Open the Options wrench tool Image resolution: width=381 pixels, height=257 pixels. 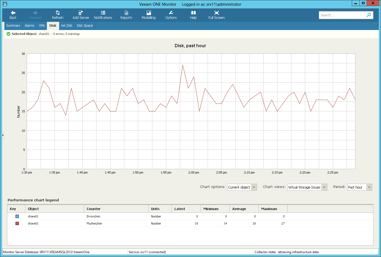pyautogui.click(x=171, y=15)
